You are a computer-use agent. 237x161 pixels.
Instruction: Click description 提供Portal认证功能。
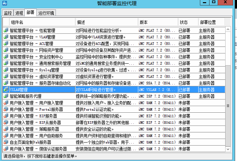coord(95,109)
